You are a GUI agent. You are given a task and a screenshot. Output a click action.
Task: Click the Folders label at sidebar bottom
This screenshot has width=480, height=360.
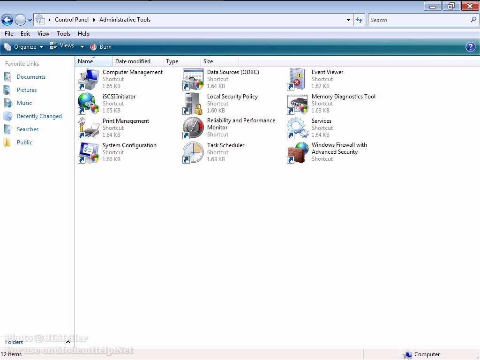coord(14,342)
